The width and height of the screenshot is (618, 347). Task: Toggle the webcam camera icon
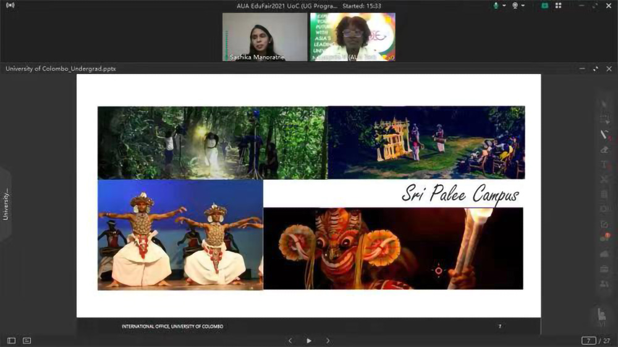pyautogui.click(x=515, y=6)
